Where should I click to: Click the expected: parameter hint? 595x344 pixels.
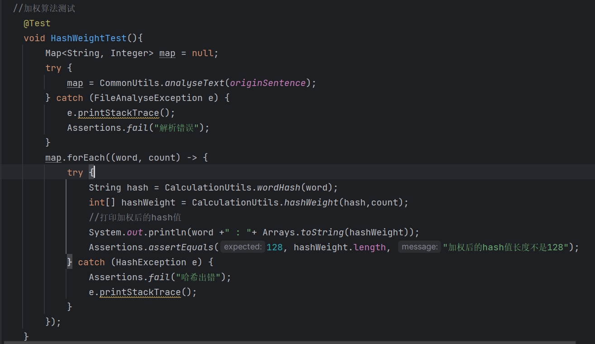pyautogui.click(x=243, y=247)
